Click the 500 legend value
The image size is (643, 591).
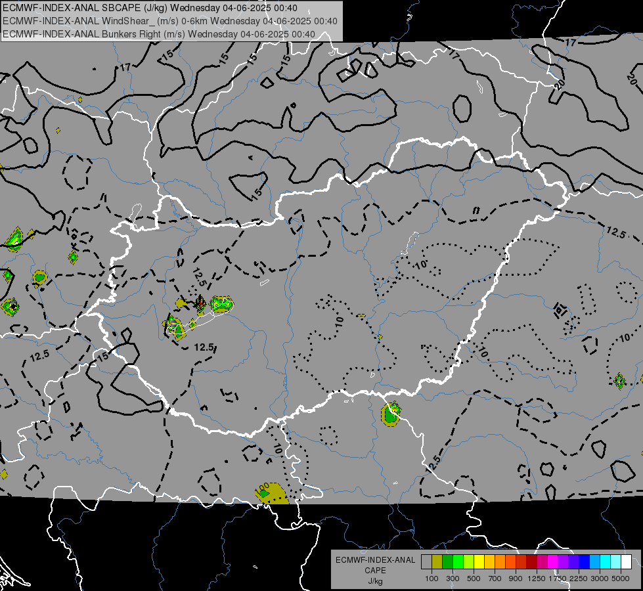point(474,579)
